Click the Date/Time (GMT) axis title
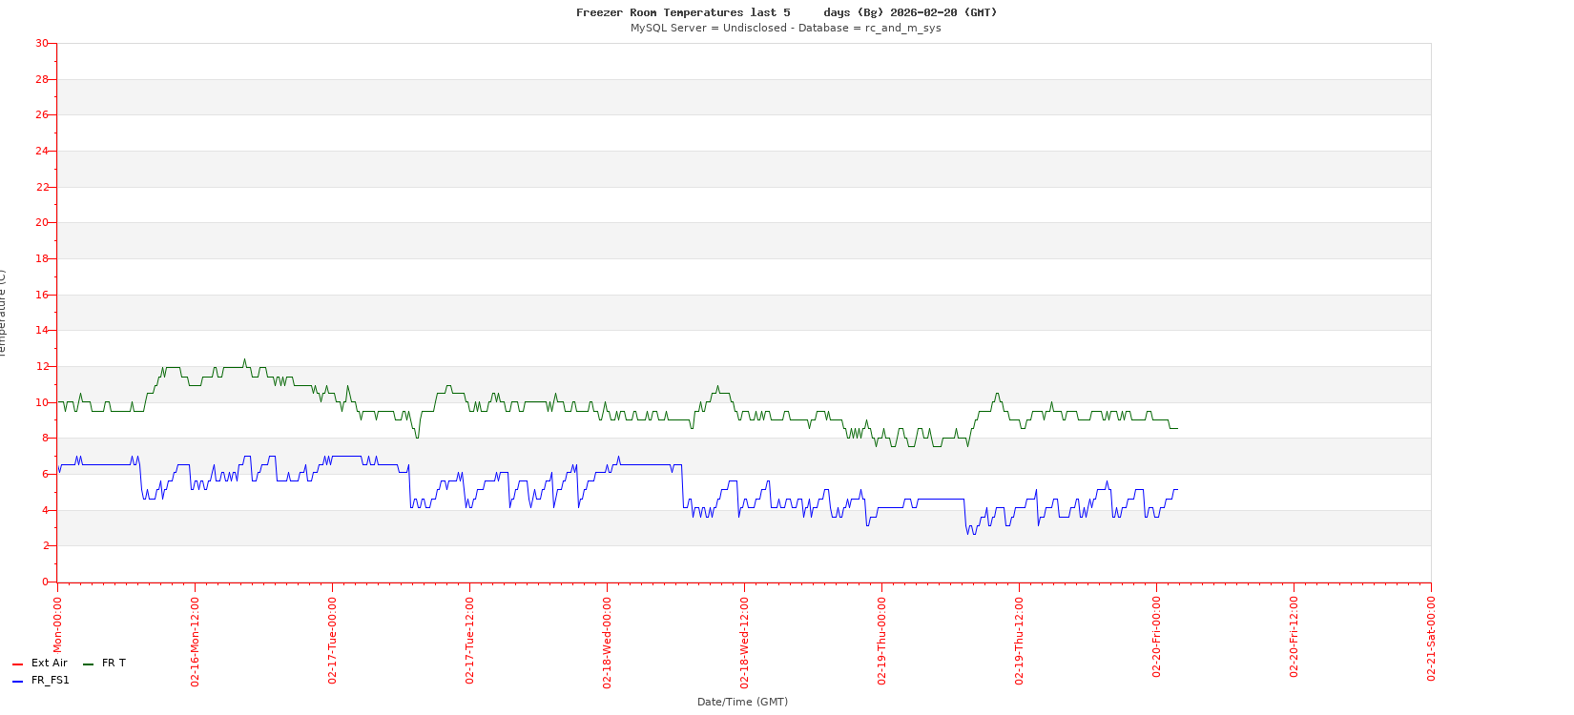This screenshot has width=1574, height=715. coord(742,702)
